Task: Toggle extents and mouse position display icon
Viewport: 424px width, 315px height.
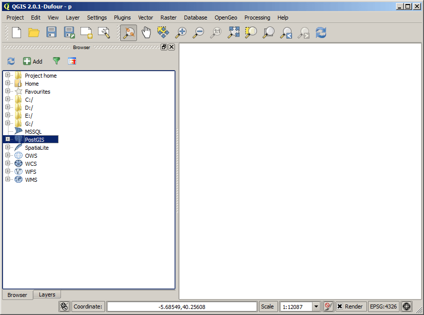Action: point(64,306)
